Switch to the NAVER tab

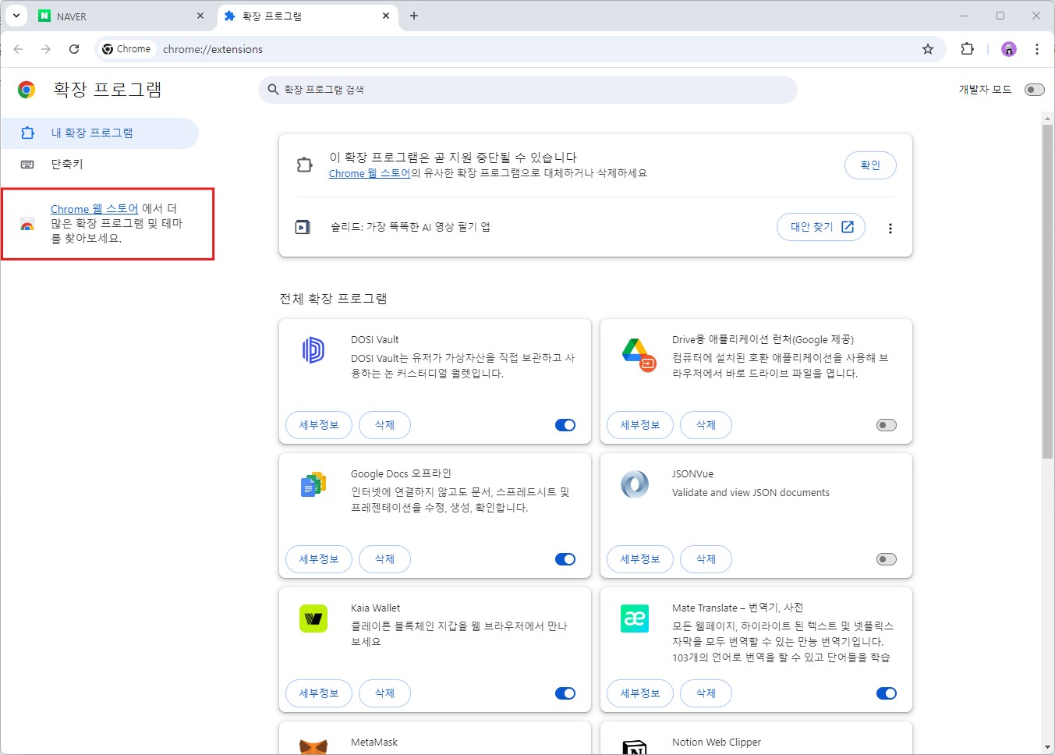[121, 16]
